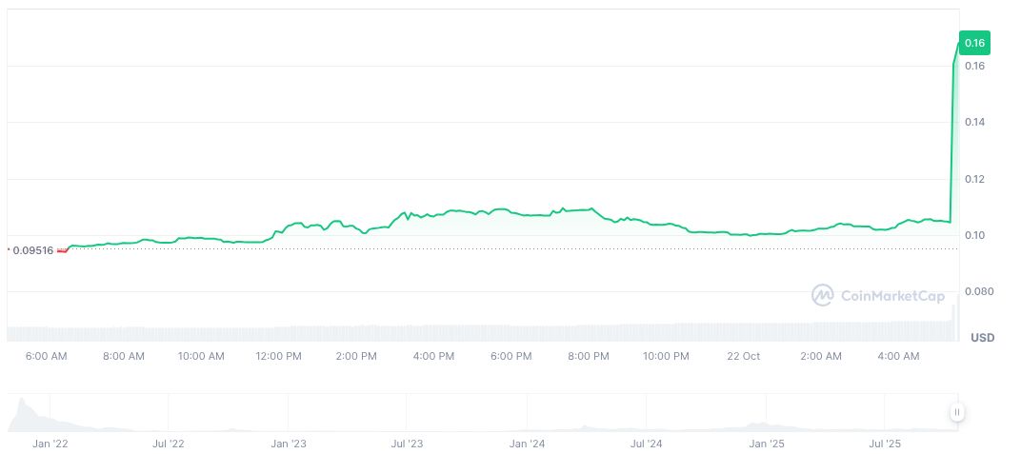Click the green 0.16 current price badge
This screenshot has height=454, width=1021.
click(x=974, y=43)
